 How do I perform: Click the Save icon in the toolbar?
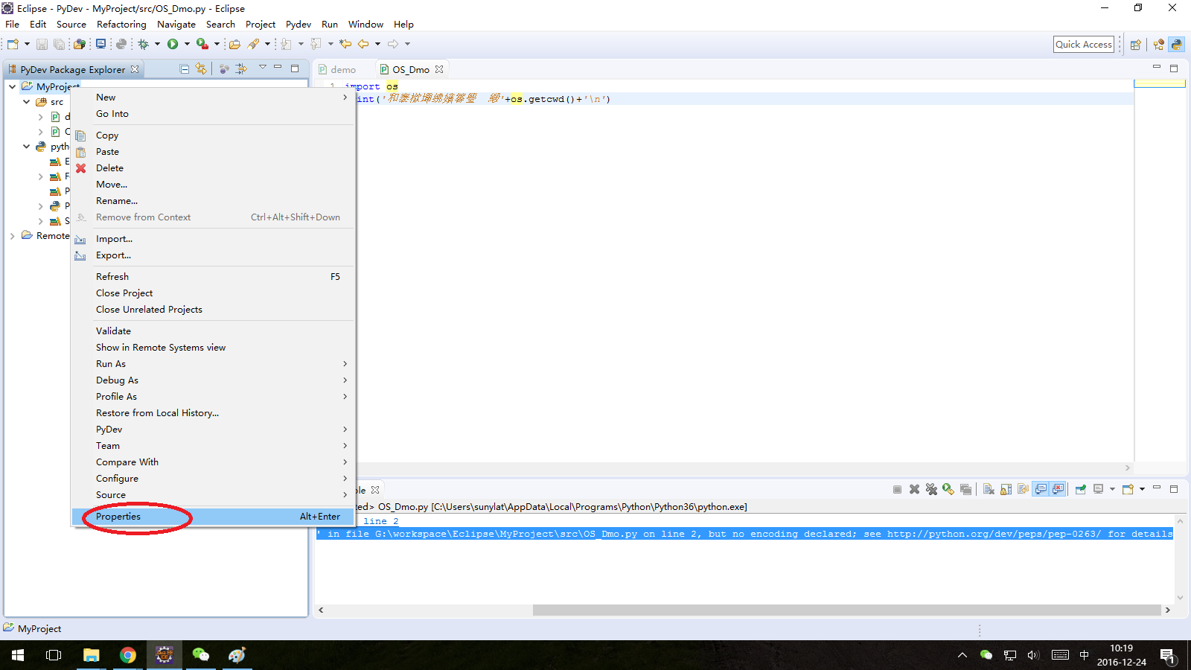coord(42,44)
